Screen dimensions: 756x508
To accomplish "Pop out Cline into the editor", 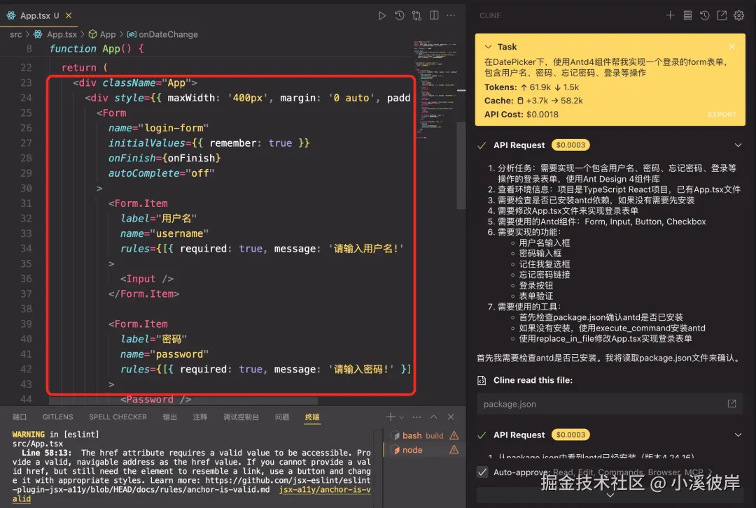I will point(721,15).
